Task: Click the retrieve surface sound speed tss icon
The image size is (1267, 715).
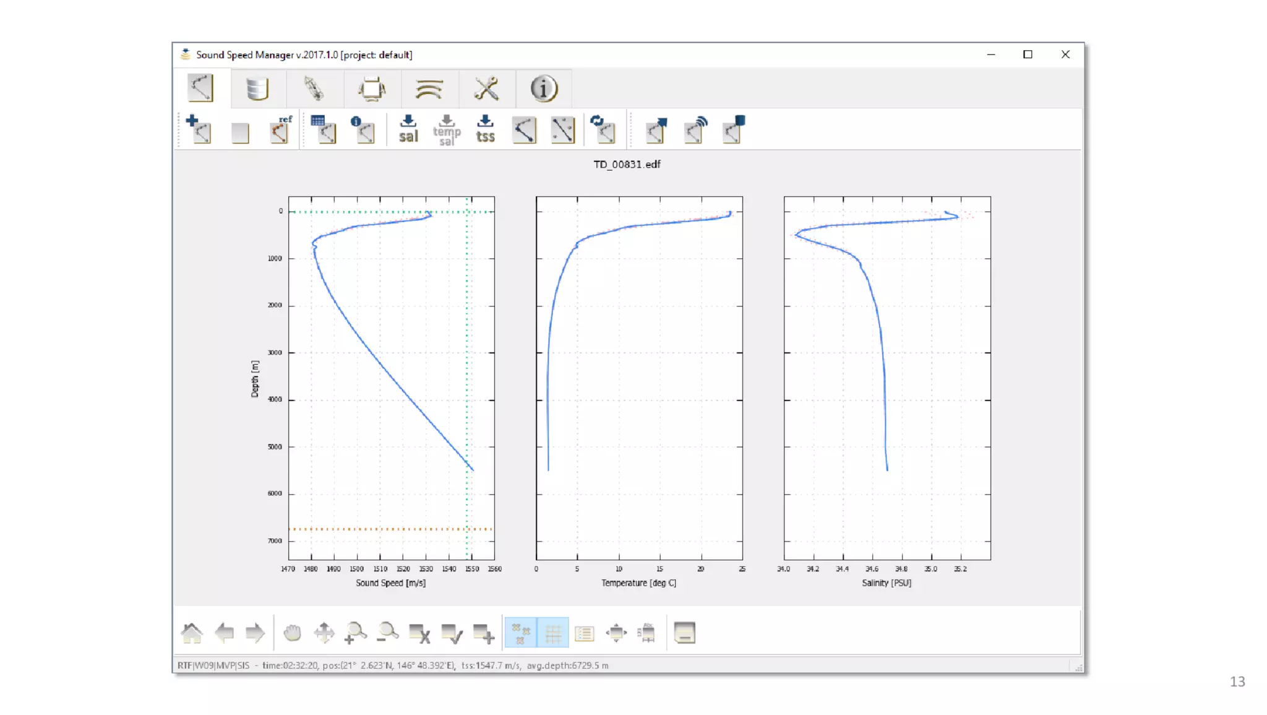Action: pos(486,129)
